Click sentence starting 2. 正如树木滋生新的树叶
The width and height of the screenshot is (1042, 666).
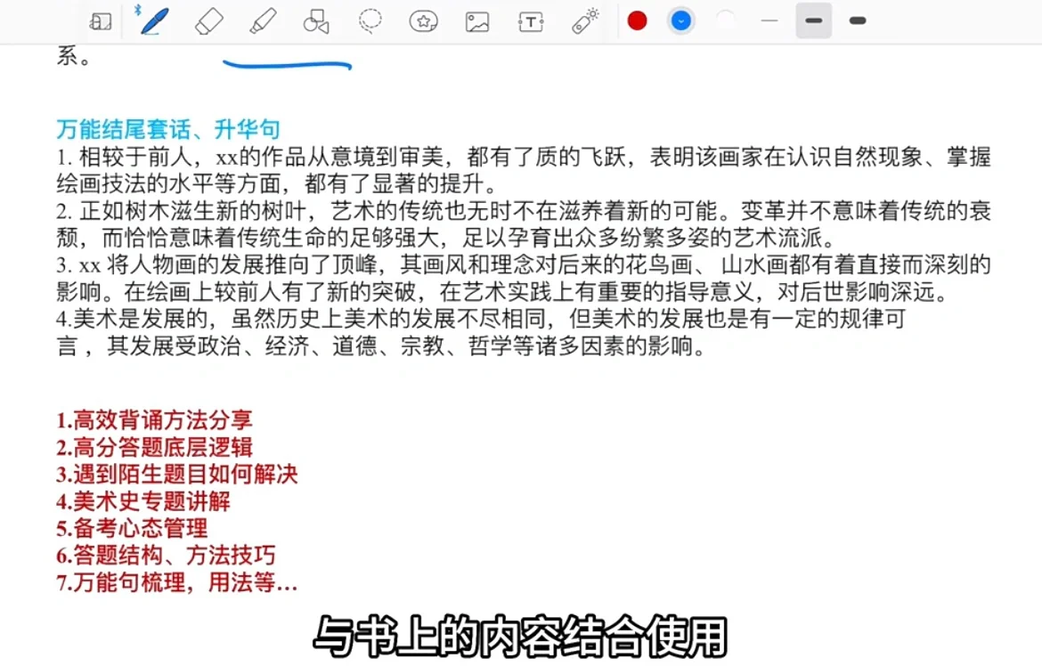(x=524, y=224)
